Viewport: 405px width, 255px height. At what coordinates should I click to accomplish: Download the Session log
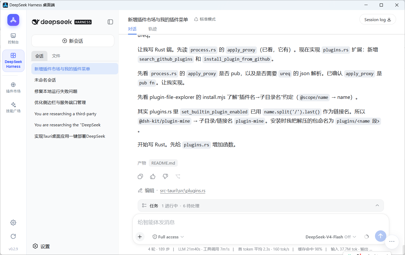[378, 20]
